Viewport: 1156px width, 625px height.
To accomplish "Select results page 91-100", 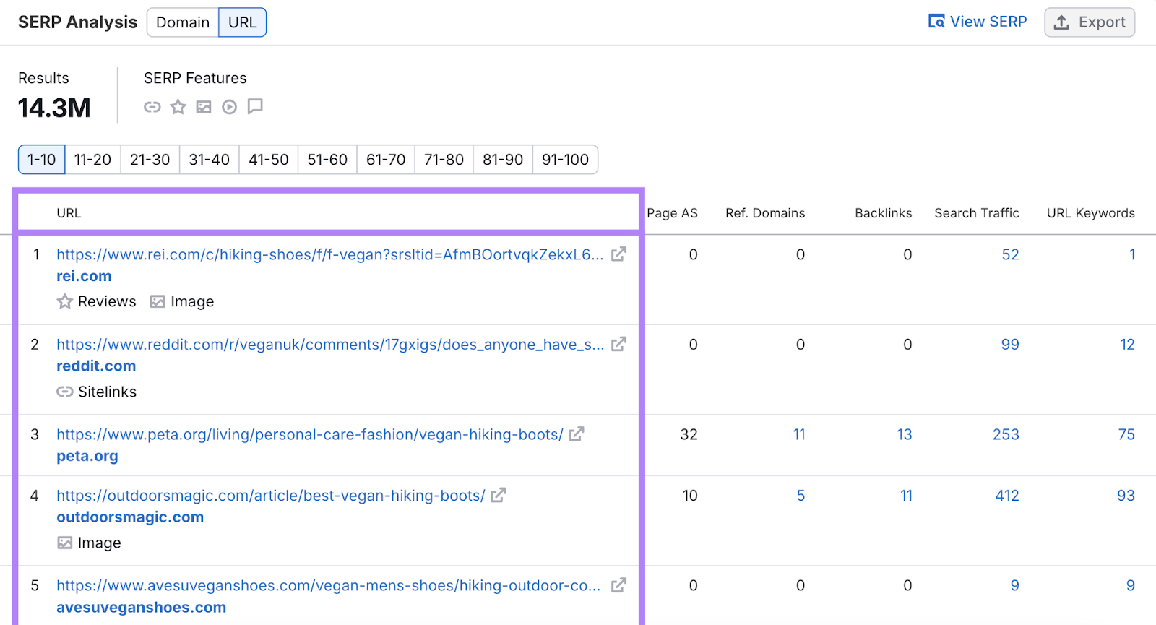I will pos(566,160).
